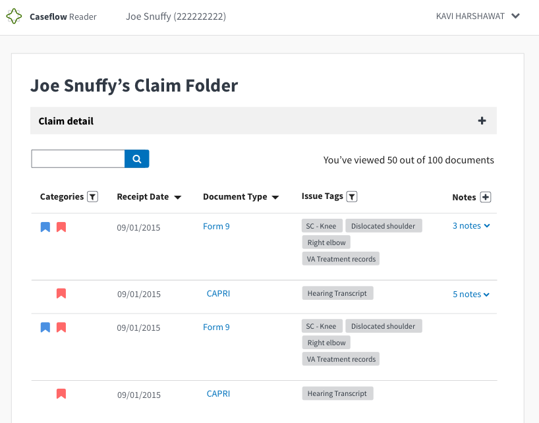539x423 pixels.
Task: Open the Categories filter icon
Action: click(92, 196)
